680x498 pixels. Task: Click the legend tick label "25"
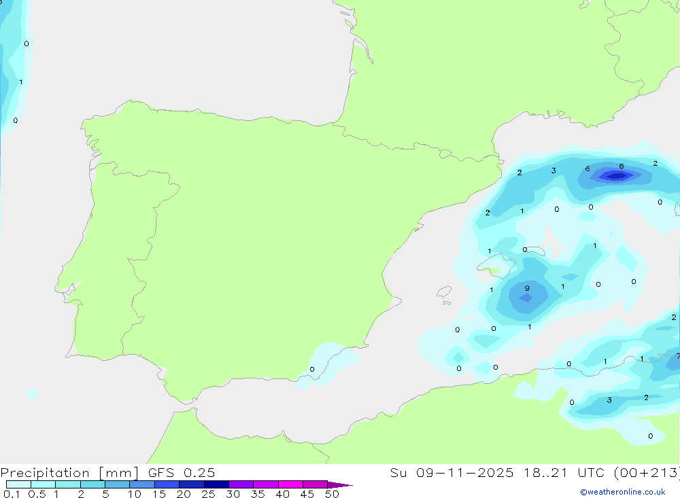tap(208, 494)
